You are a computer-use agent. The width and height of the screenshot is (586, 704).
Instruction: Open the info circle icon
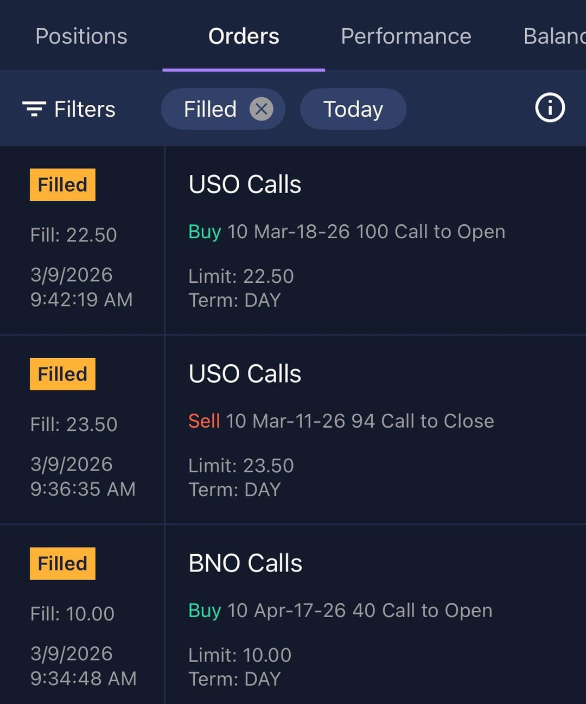pyautogui.click(x=550, y=108)
